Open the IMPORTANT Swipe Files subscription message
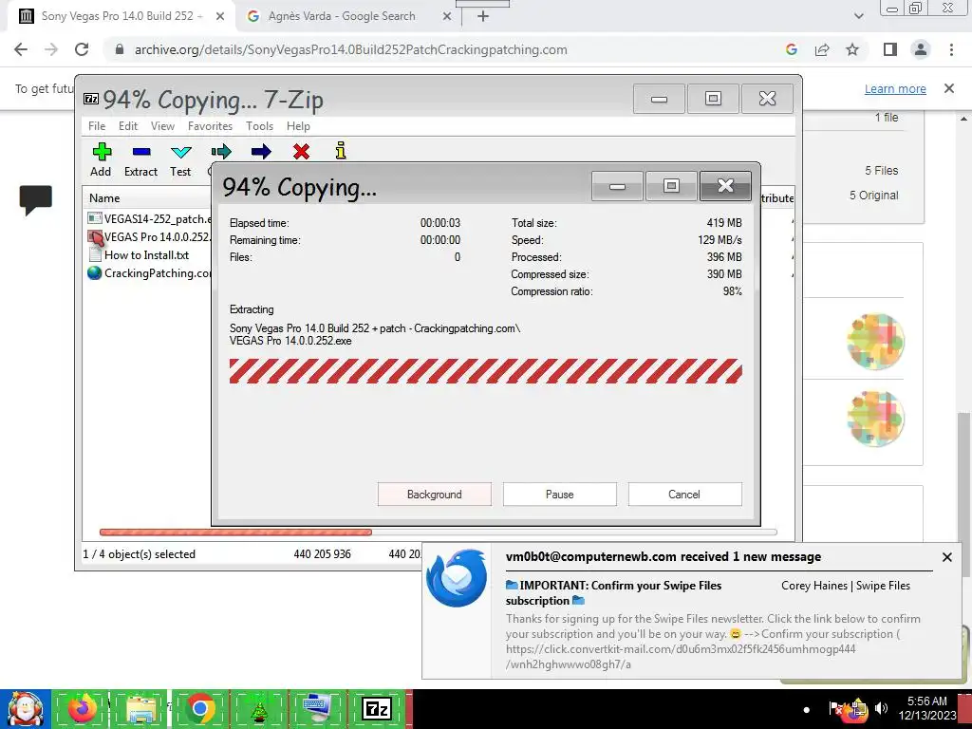 (x=614, y=592)
